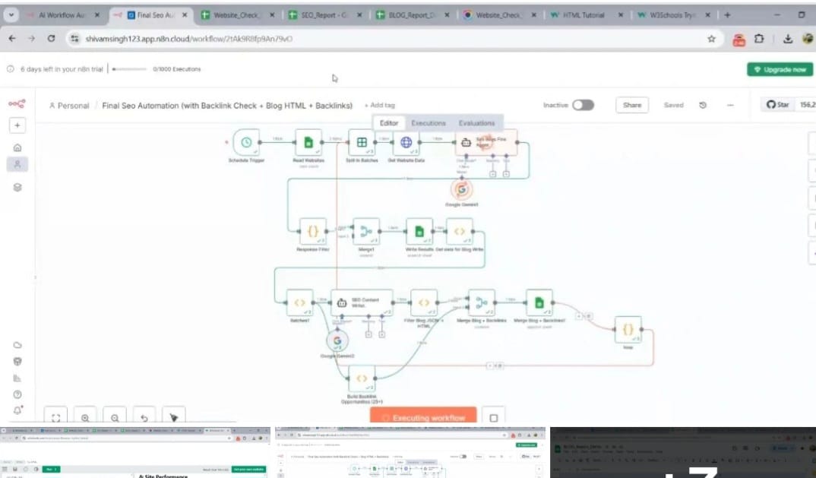Screen dimensions: 816x478
Task: Open the middle workflow thumbnail preview
Action: pyautogui.click(x=410, y=452)
